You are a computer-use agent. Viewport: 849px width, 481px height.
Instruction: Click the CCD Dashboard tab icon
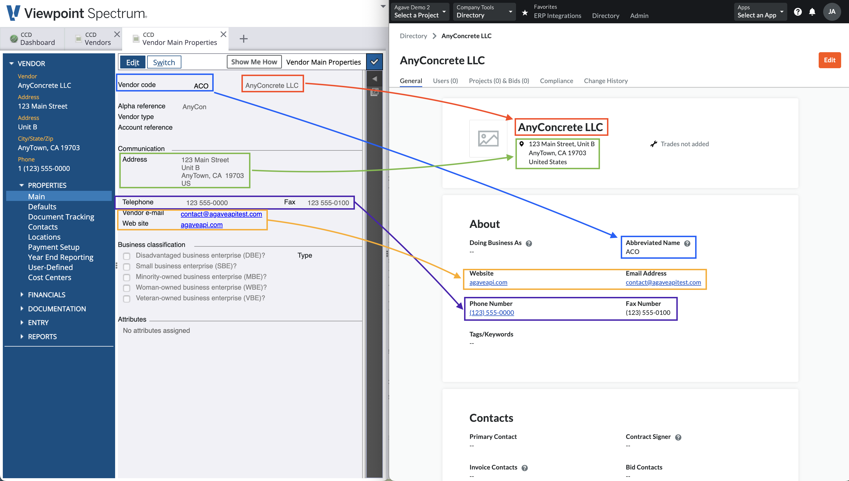pos(13,39)
